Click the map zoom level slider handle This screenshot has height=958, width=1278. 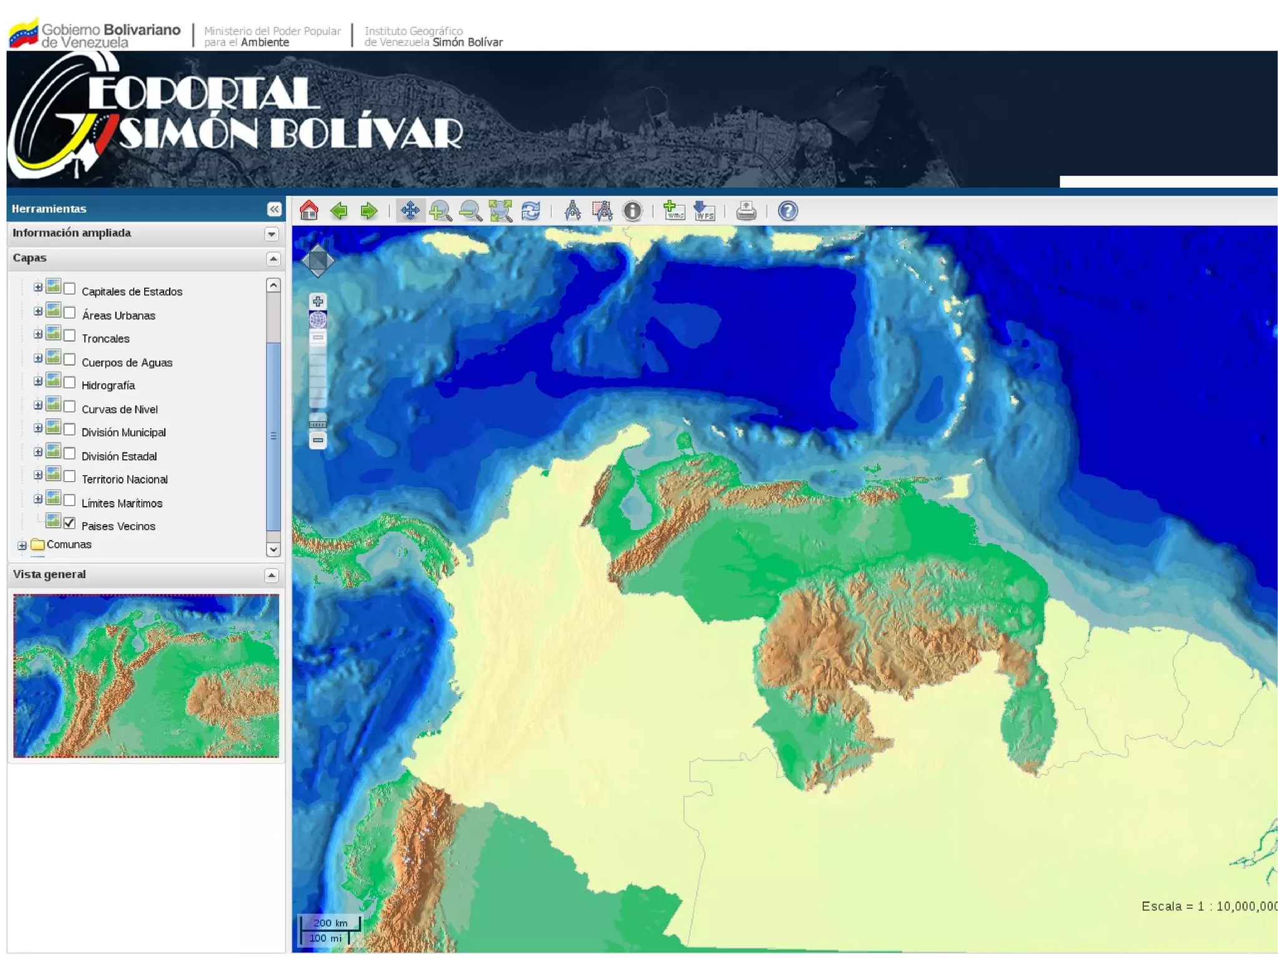(318, 424)
